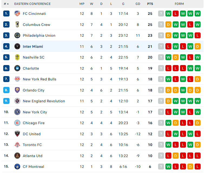Click the Toronto FC team badge
Viewport: 206px width, 173px height.
17,145
